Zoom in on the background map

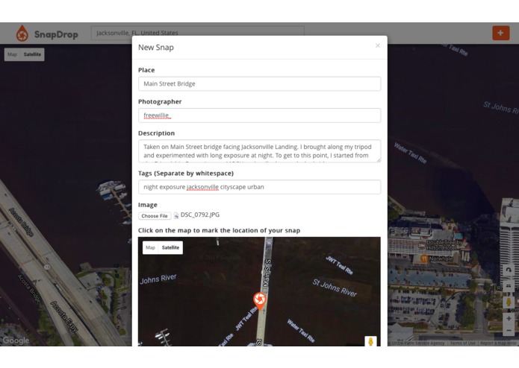(x=509, y=319)
